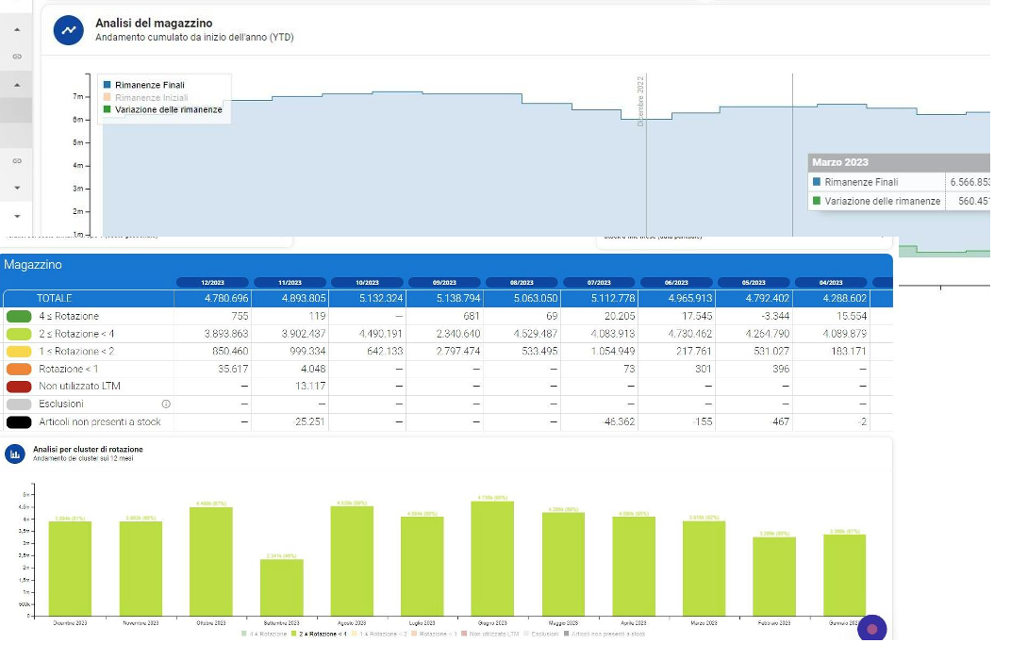The width and height of the screenshot is (1011, 660).
Task: Show the Rimanenze Iniziali series in the legend
Action: point(146,98)
